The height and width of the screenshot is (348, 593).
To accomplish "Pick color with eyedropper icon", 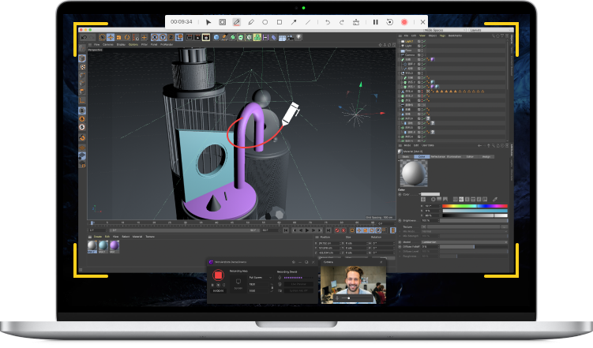I will tap(494, 199).
